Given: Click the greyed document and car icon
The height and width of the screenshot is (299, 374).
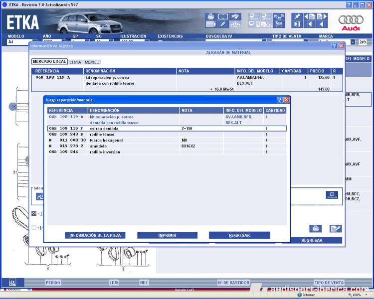Looking at the screenshot, I should [x=266, y=24].
